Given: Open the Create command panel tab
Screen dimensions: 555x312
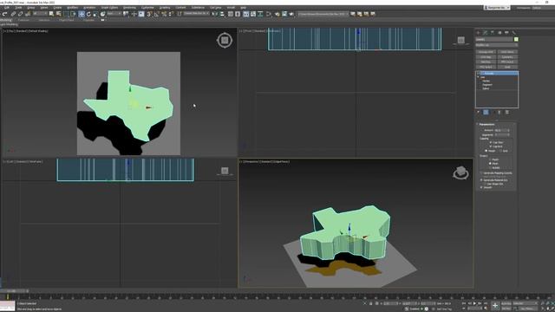Looking at the screenshot, I should click(x=478, y=33).
